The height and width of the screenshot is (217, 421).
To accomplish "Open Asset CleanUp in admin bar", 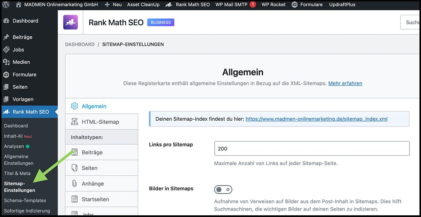I will pos(143,5).
